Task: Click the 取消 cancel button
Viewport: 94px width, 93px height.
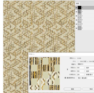Action: coord(88,89)
